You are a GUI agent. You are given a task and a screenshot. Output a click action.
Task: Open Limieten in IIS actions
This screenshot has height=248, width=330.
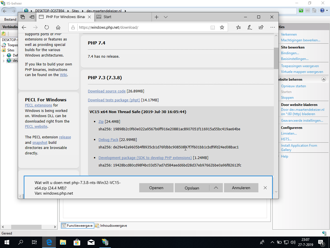pyautogui.click(x=289, y=133)
